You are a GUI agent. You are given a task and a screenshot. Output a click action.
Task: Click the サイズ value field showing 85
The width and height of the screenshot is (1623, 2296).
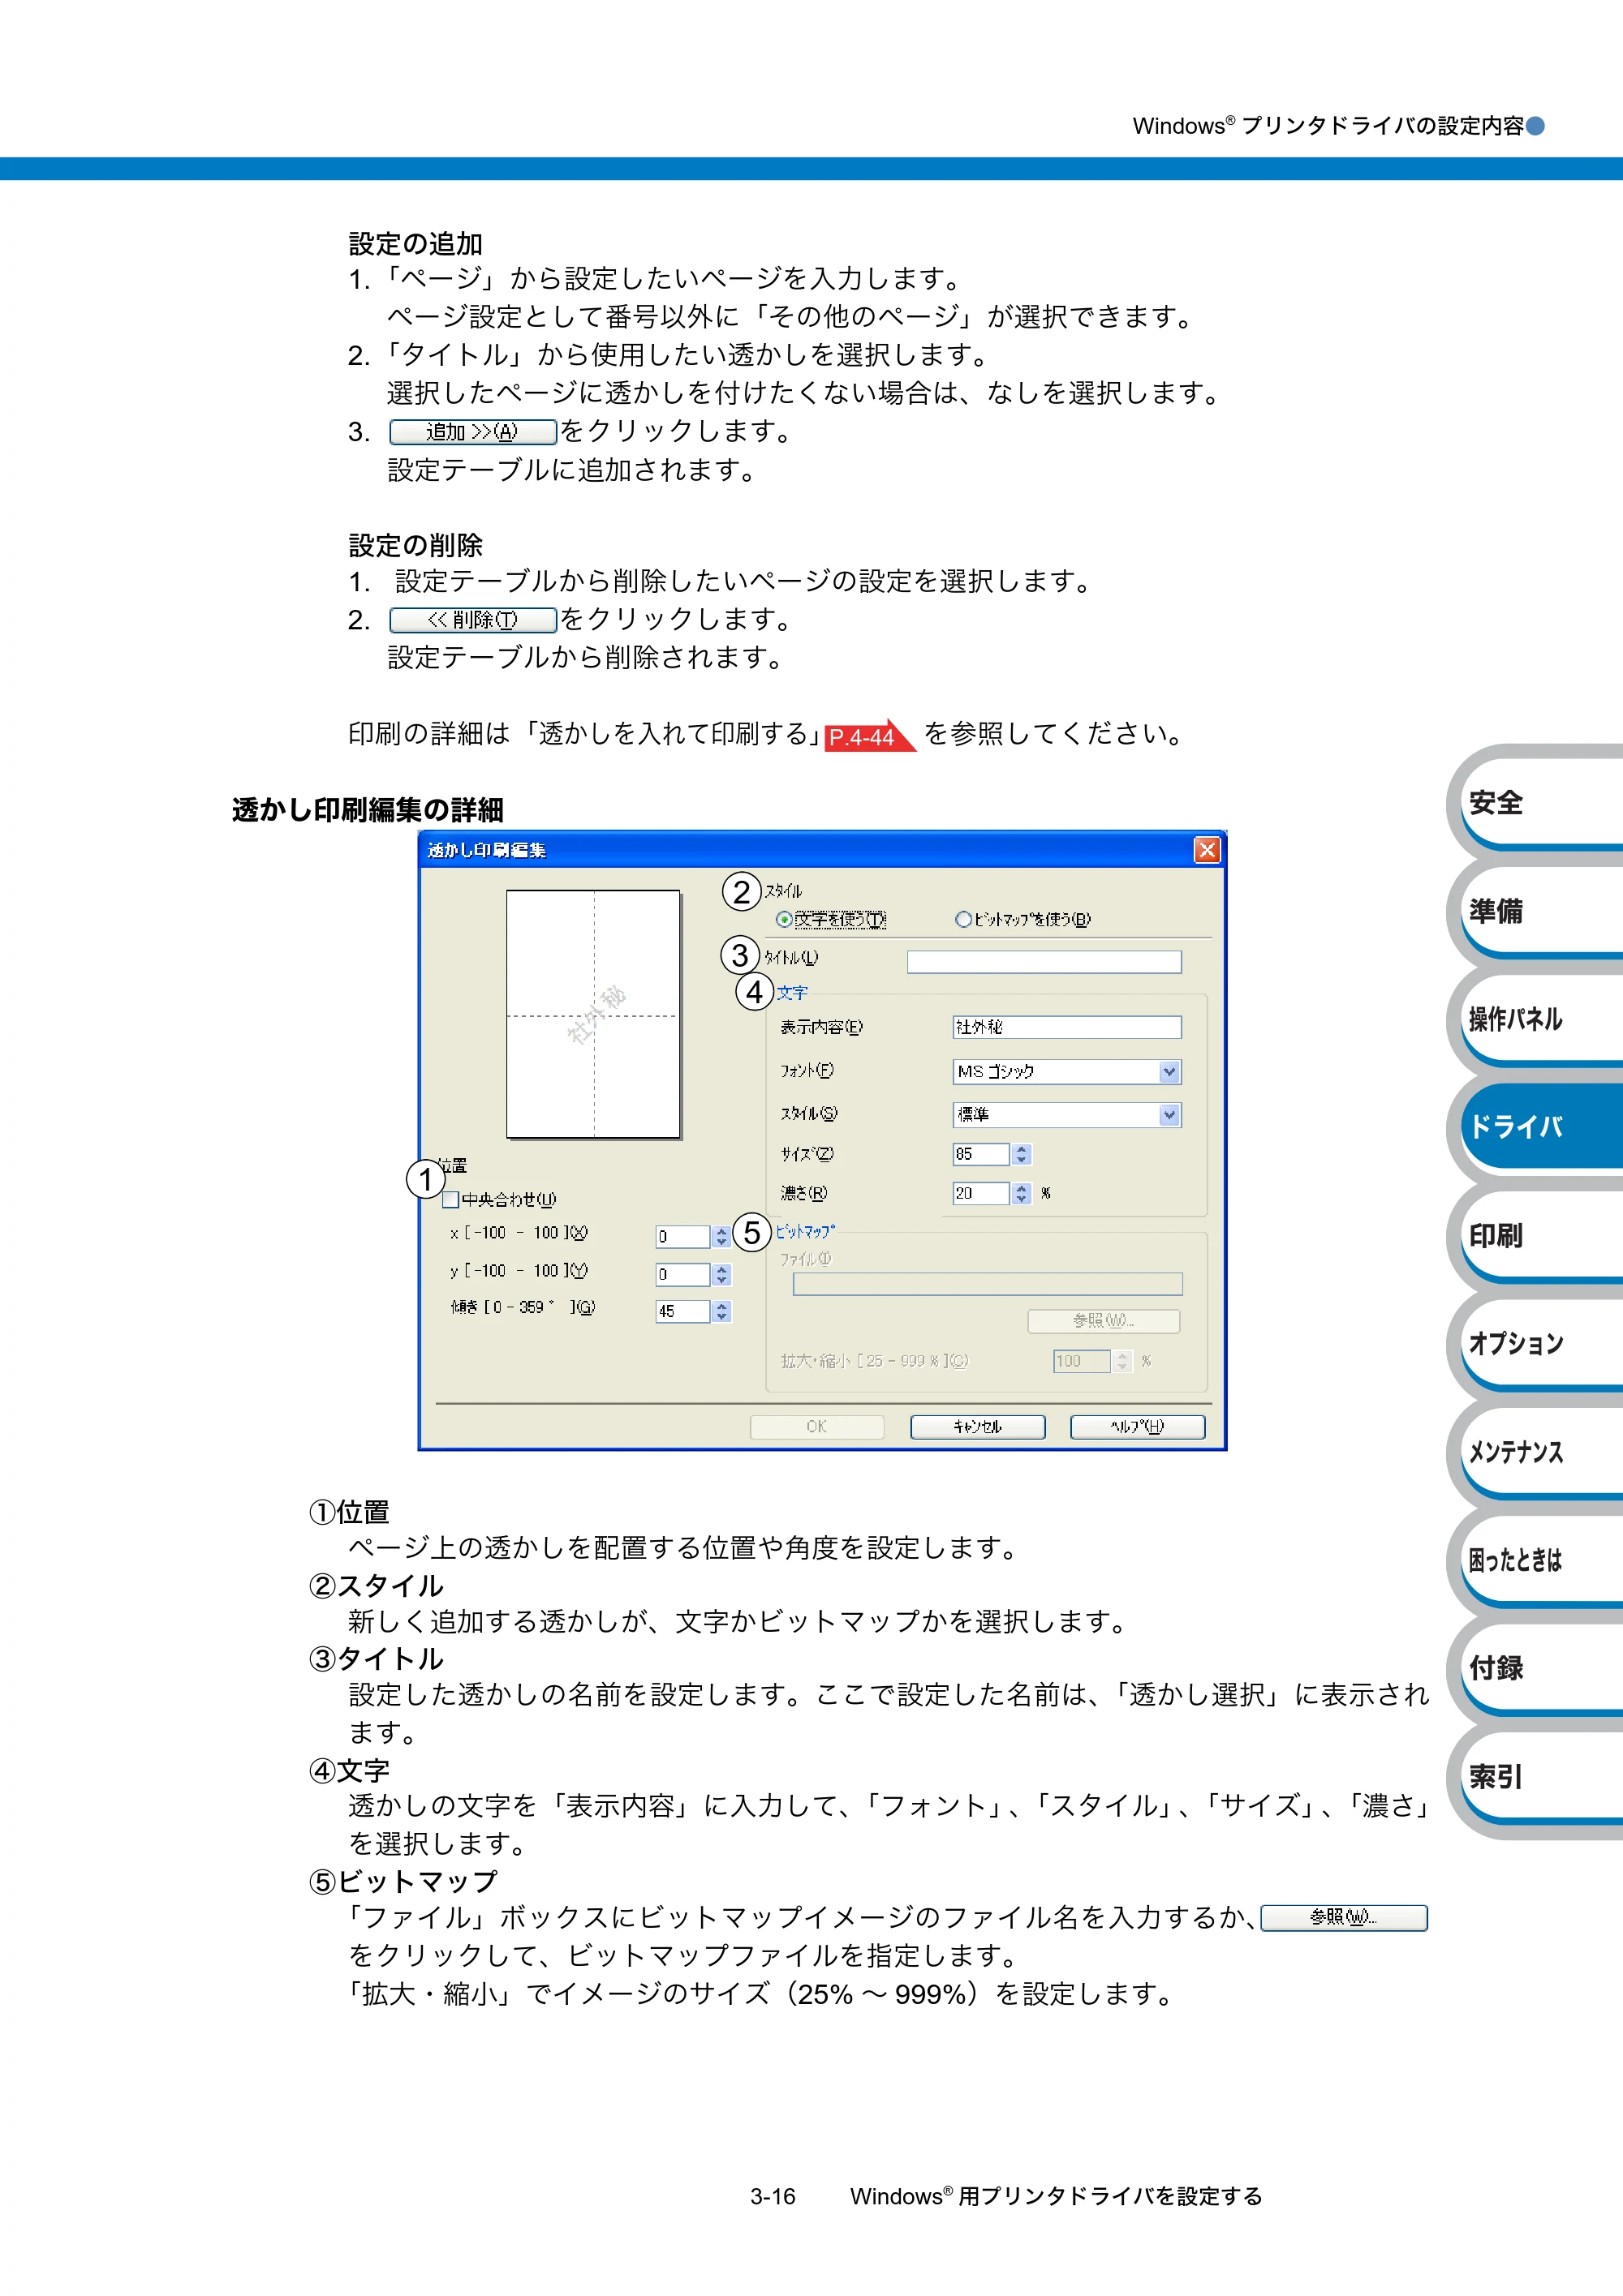980,1154
